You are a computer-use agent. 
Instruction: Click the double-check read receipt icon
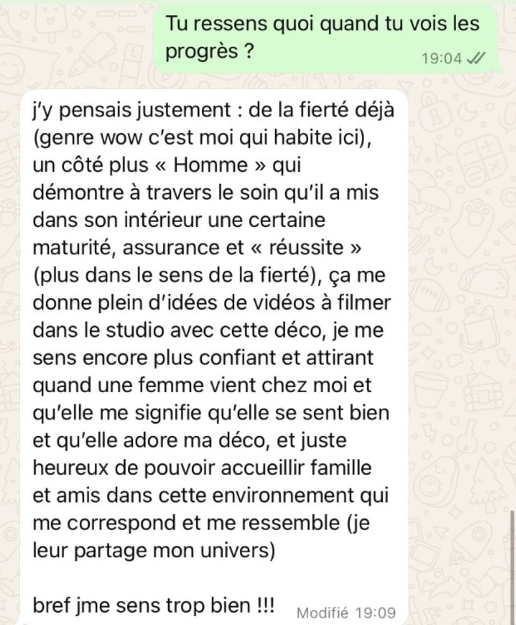476,59
